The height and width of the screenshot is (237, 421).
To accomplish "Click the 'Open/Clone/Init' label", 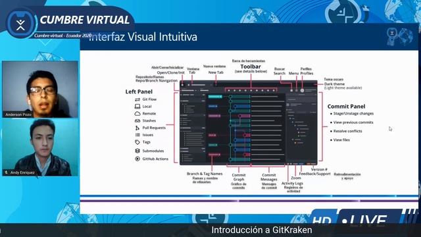I will coord(171,72).
